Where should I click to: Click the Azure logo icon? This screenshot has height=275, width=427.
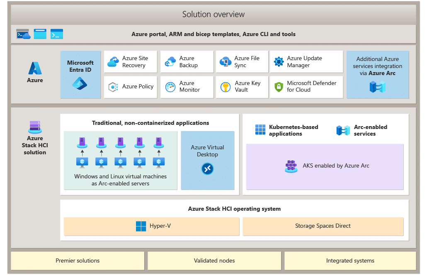(x=35, y=68)
